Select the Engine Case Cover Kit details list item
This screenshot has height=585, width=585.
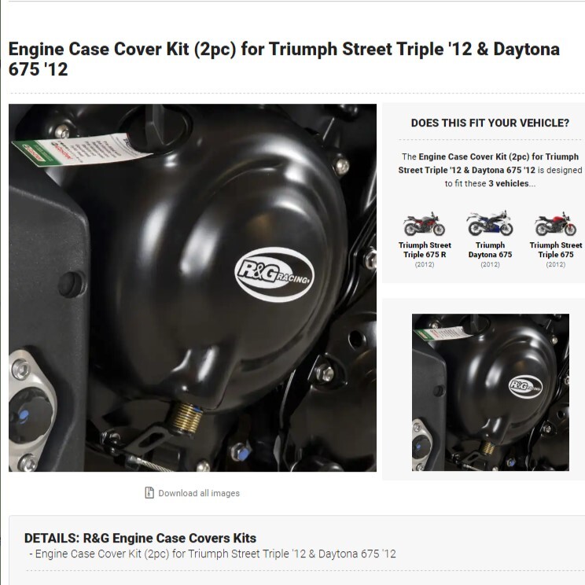212,554
